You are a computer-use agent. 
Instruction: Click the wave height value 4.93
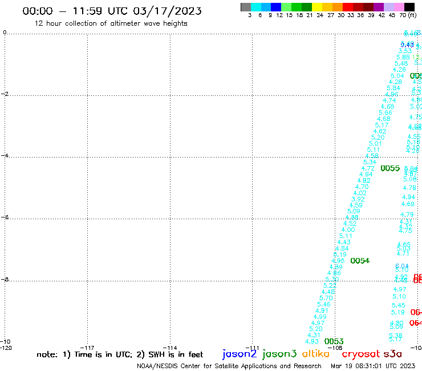312,341
